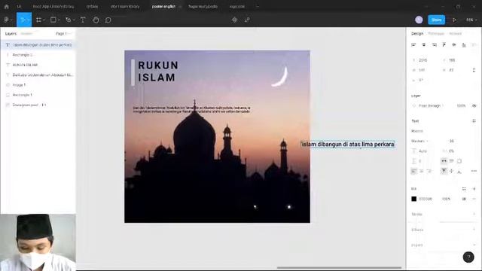Open type details three-dot menu
Image resolution: width=482 pixels, height=271 pixels.
tap(474, 171)
